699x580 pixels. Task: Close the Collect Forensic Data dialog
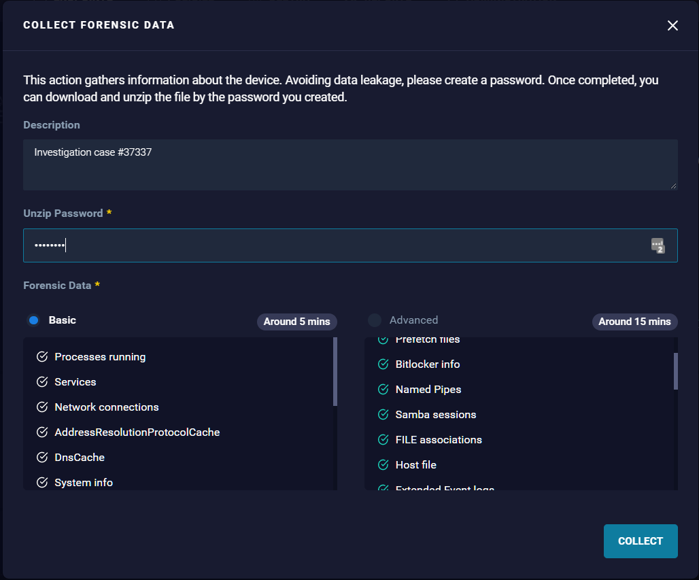coord(672,25)
